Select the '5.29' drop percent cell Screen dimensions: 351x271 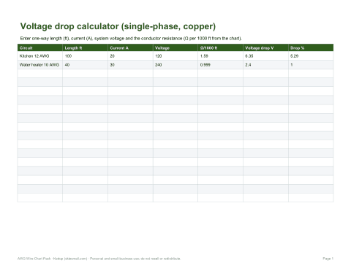pos(311,56)
